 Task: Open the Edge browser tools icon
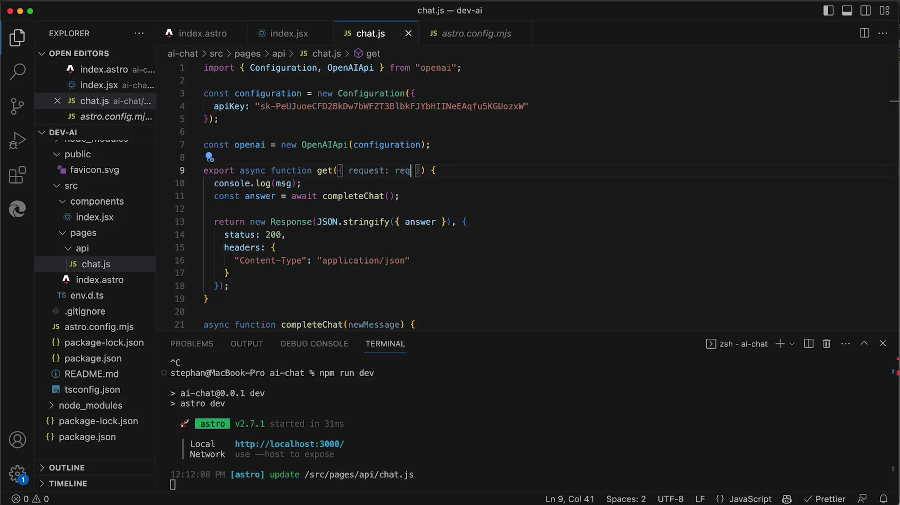(17, 209)
